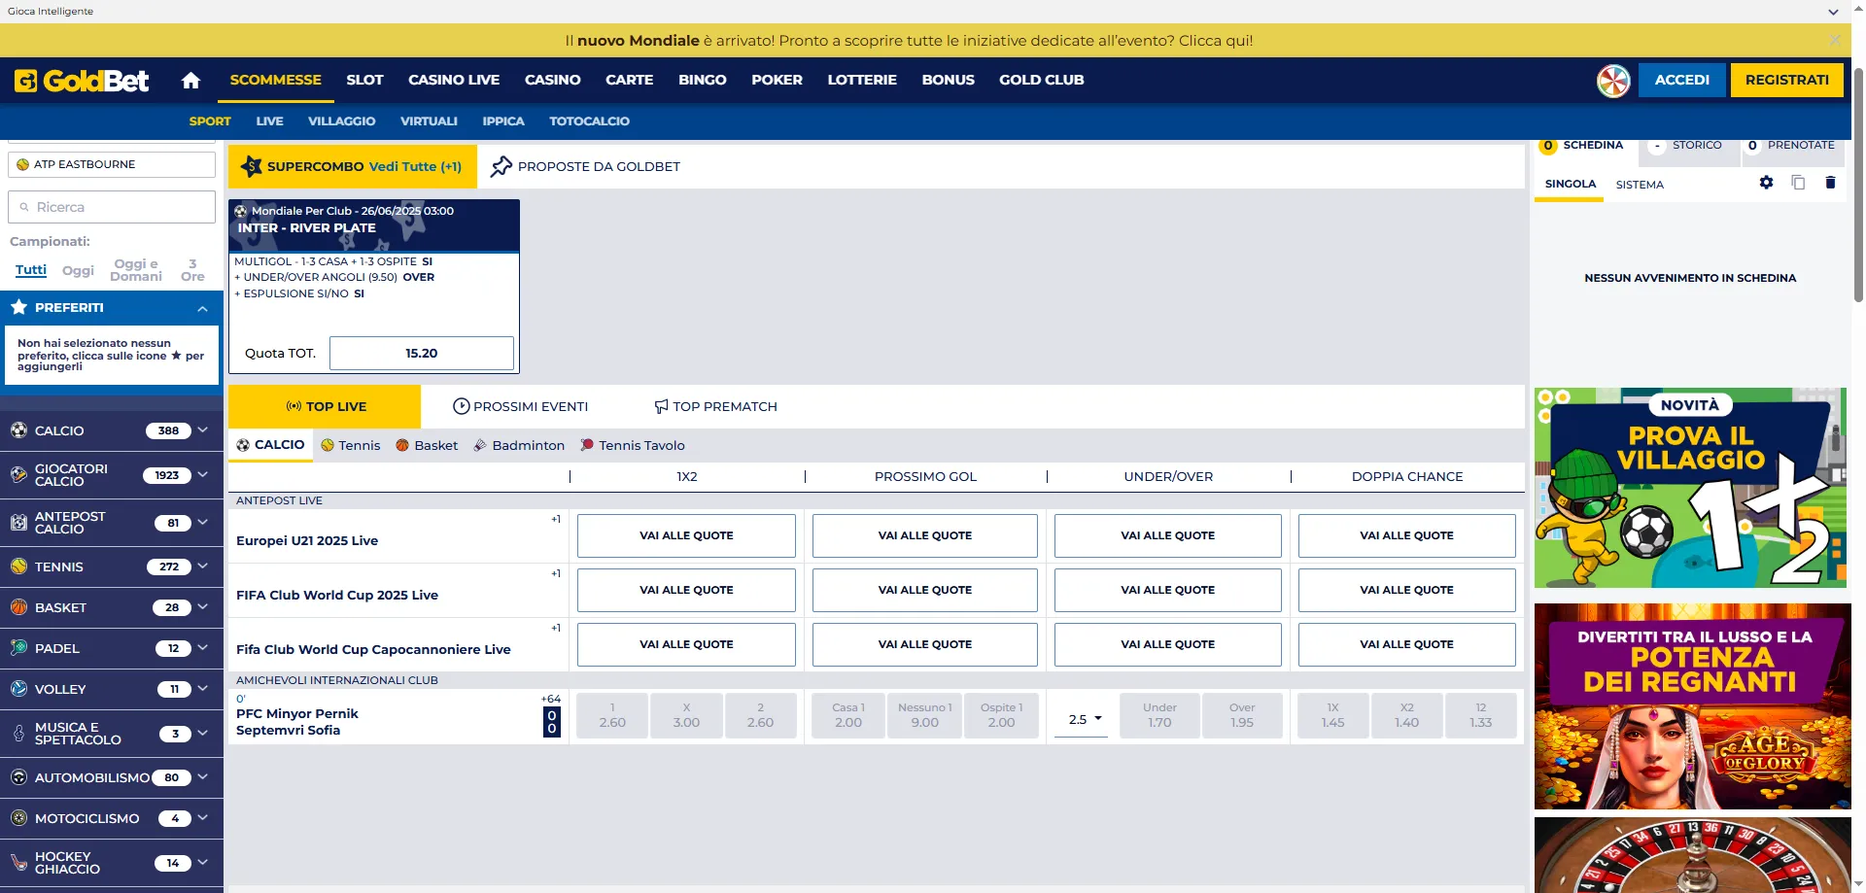Viewport: 1866px width, 893px height.
Task: Click the Ricerca search field
Action: (x=112, y=207)
